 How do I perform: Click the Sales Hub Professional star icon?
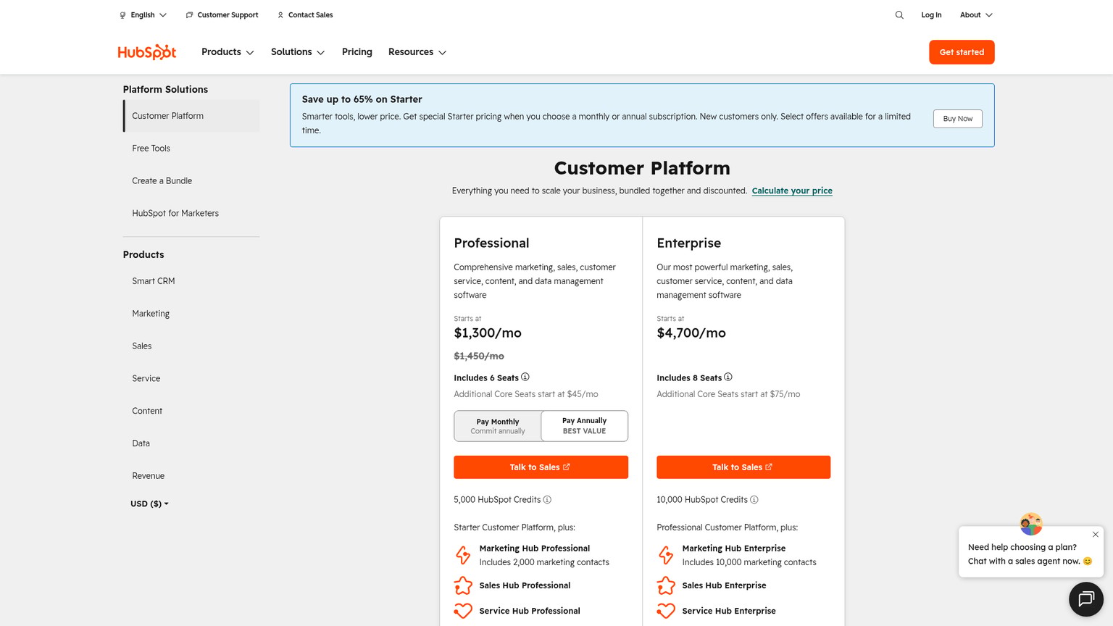pos(463,585)
